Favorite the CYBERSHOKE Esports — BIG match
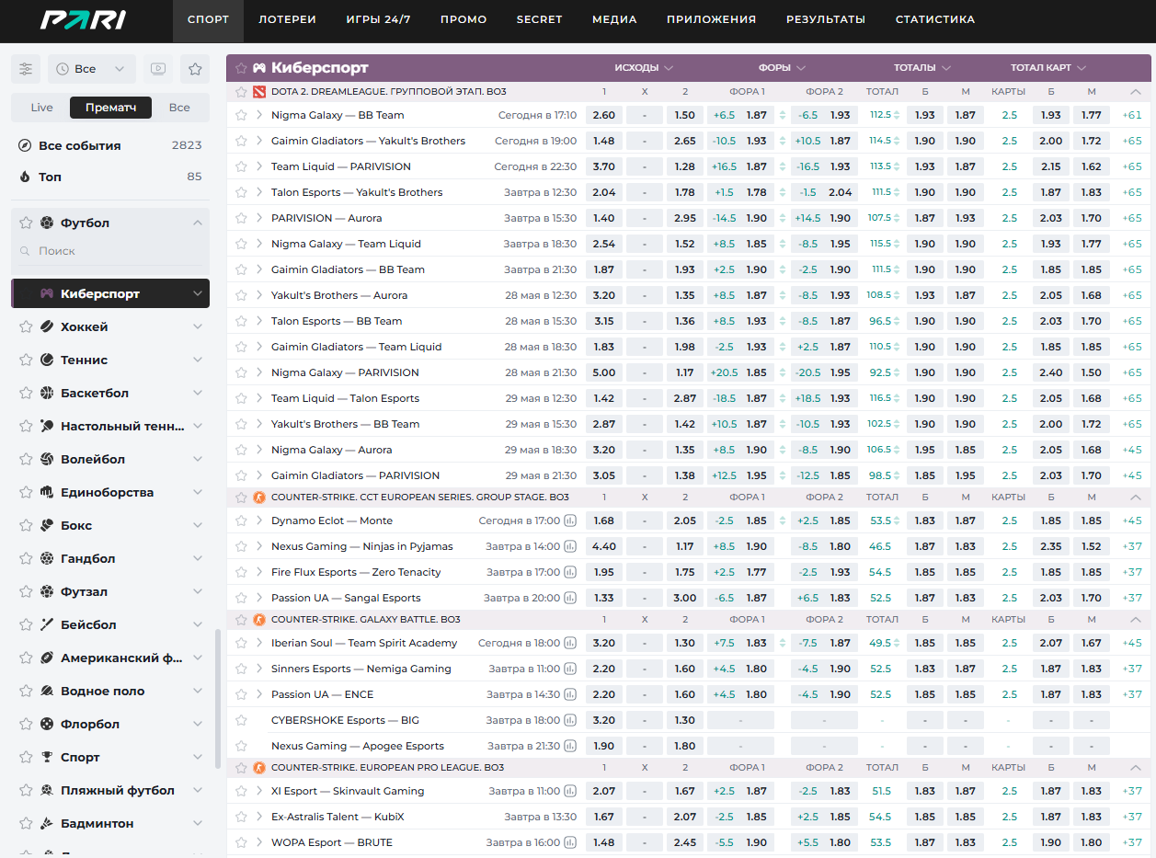Screen dimensions: 1156x858 (x=241, y=720)
